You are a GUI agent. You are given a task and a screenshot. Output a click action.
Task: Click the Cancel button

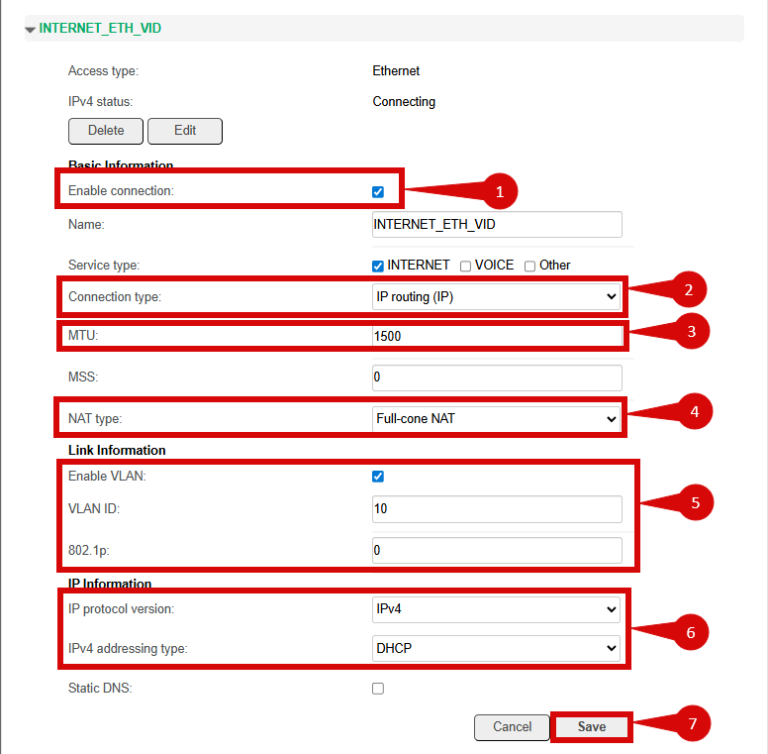click(512, 727)
